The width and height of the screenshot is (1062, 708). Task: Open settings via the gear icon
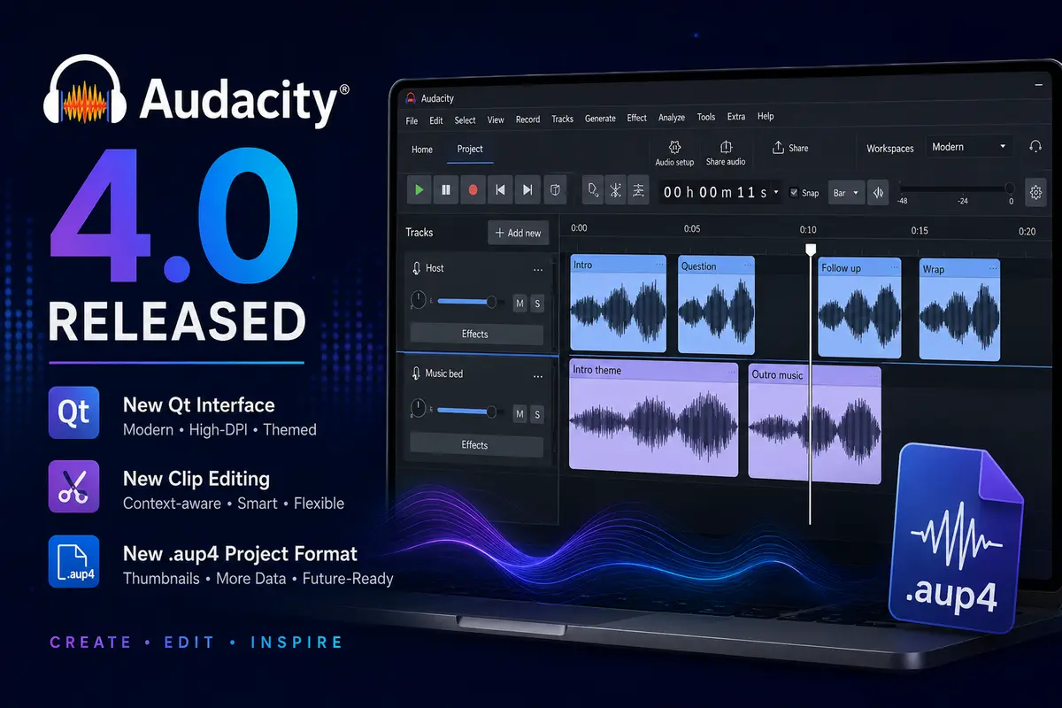(1035, 191)
